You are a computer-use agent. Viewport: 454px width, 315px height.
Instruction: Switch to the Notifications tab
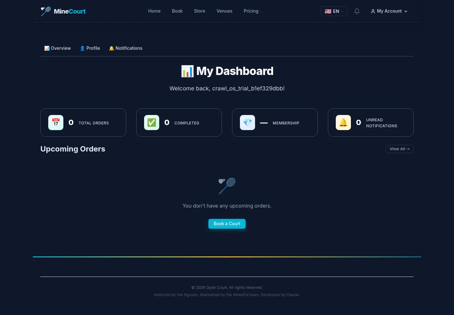coord(125,48)
